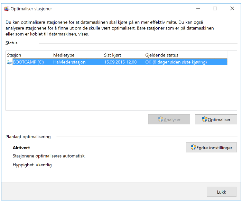Select the BOOTCAMP (C:) drive name
242x205 pixels.
[28, 62]
